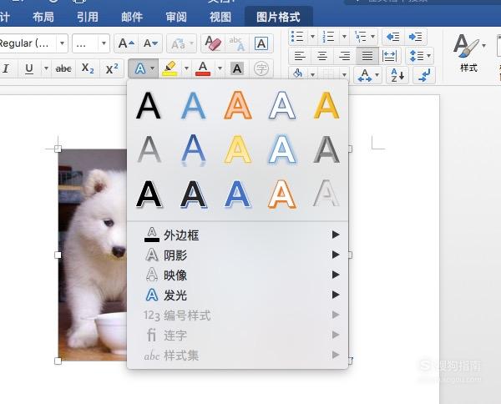Image resolution: width=501 pixels, height=404 pixels.
Task: Open the 阴影 shadow submenu
Action: point(237,255)
